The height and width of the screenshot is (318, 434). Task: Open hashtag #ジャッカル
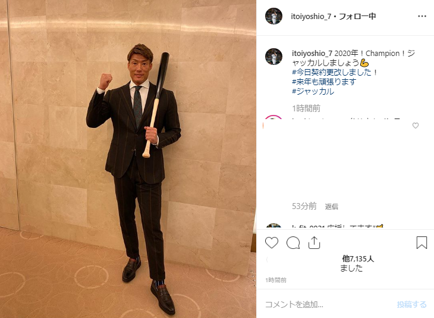[313, 91]
